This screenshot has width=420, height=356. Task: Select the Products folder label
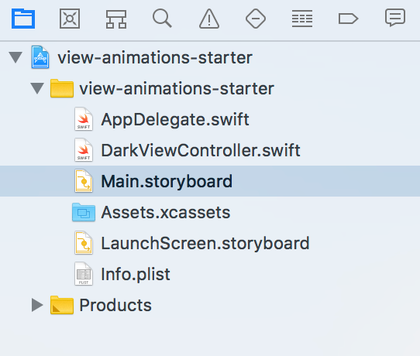pyautogui.click(x=115, y=305)
